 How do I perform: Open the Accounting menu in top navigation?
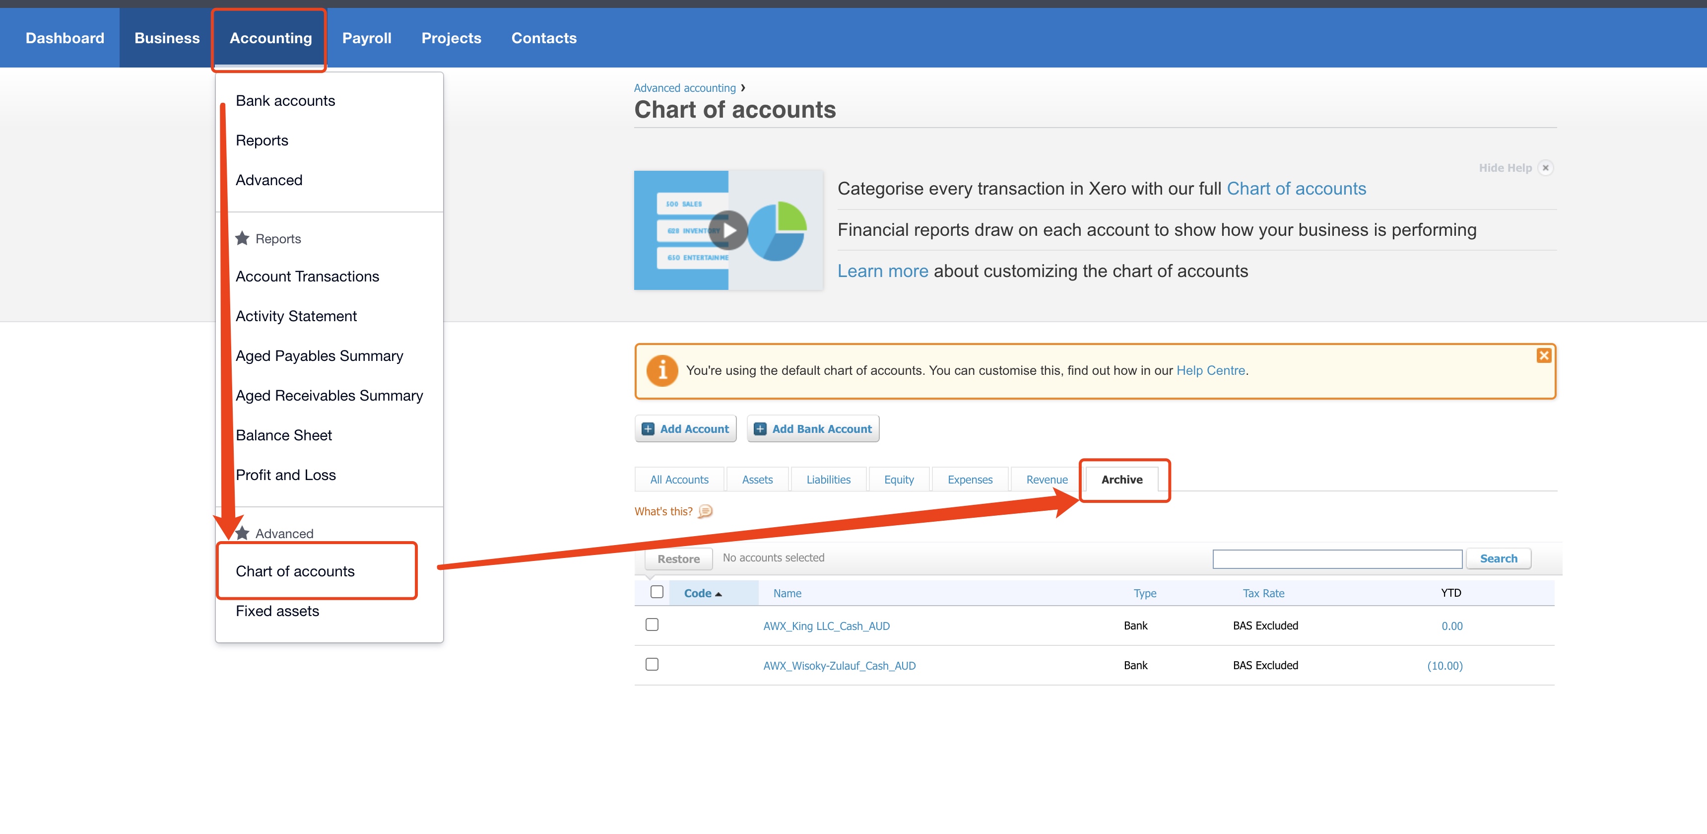pyautogui.click(x=270, y=38)
